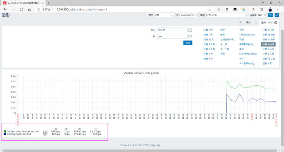This screenshot has width=284, height=152.
Task: Choose 最近 2 天 time range
Action: click(208, 30)
